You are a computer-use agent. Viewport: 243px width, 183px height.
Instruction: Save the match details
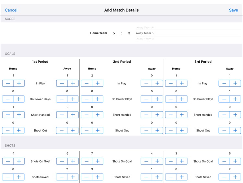[x=233, y=10]
